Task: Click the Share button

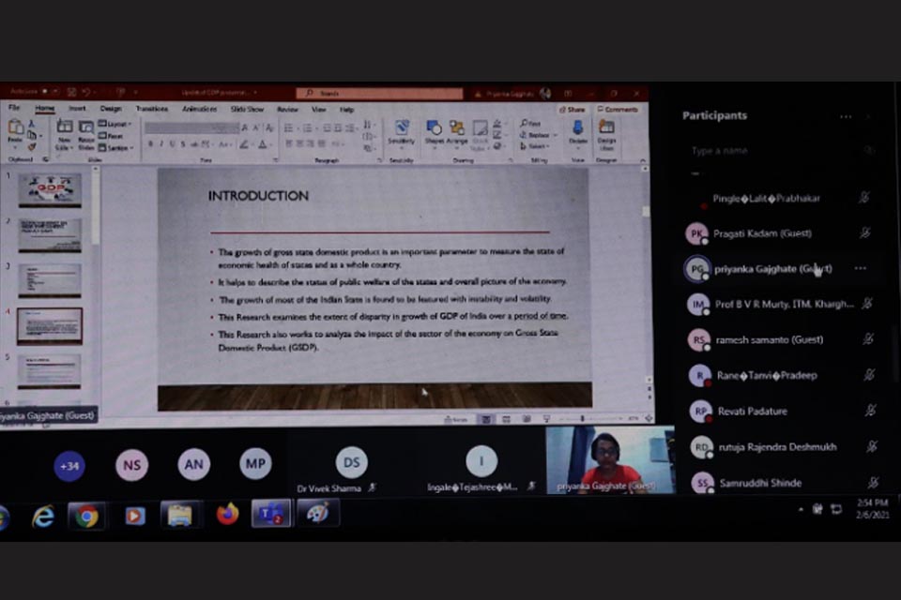Action: 573,109
